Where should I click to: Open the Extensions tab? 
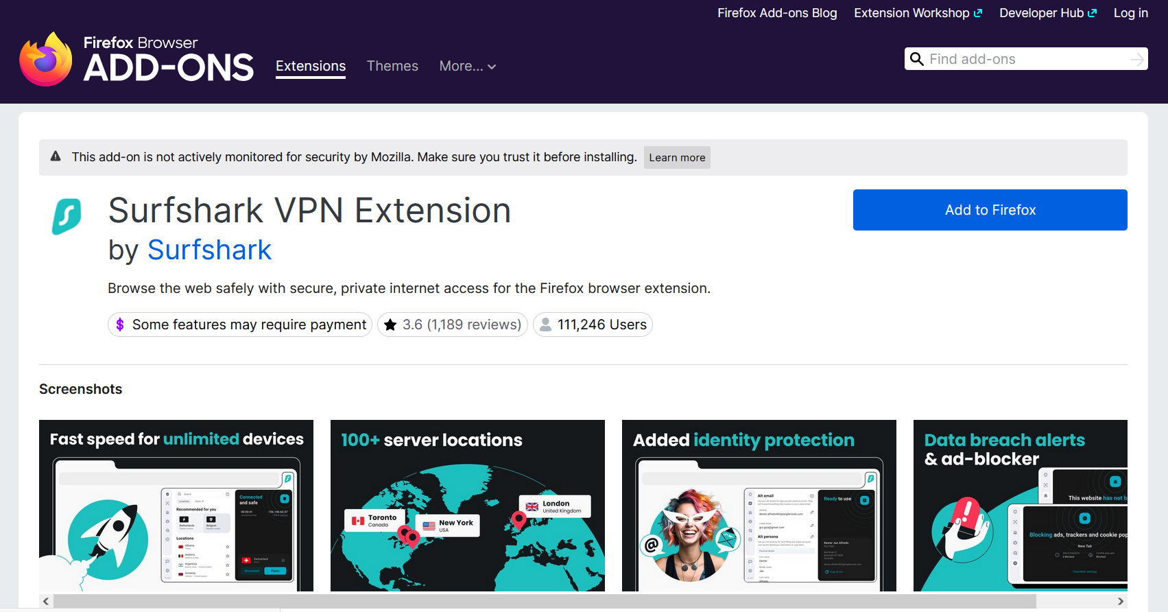pyautogui.click(x=311, y=67)
